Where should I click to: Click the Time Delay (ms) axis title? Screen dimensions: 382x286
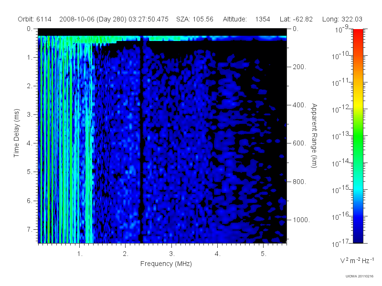click(x=16, y=133)
